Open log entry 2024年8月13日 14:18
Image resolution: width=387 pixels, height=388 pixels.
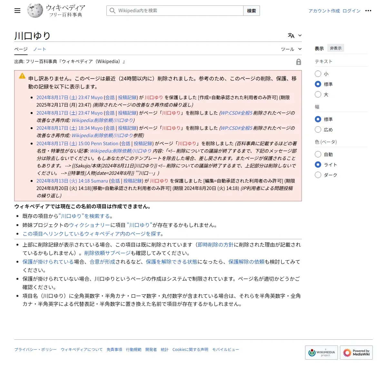[x=63, y=181]
